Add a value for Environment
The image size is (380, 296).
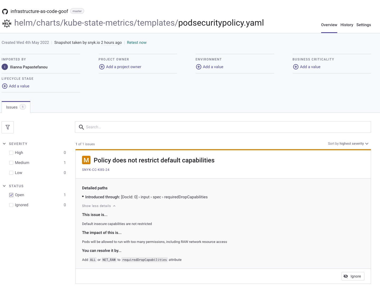coord(213,67)
